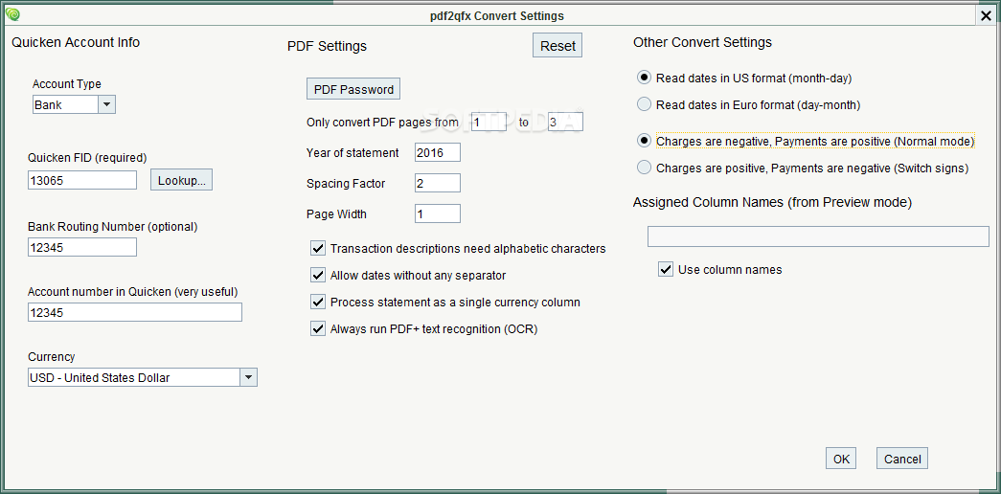
Task: Click the Cancel button
Action: click(x=902, y=459)
